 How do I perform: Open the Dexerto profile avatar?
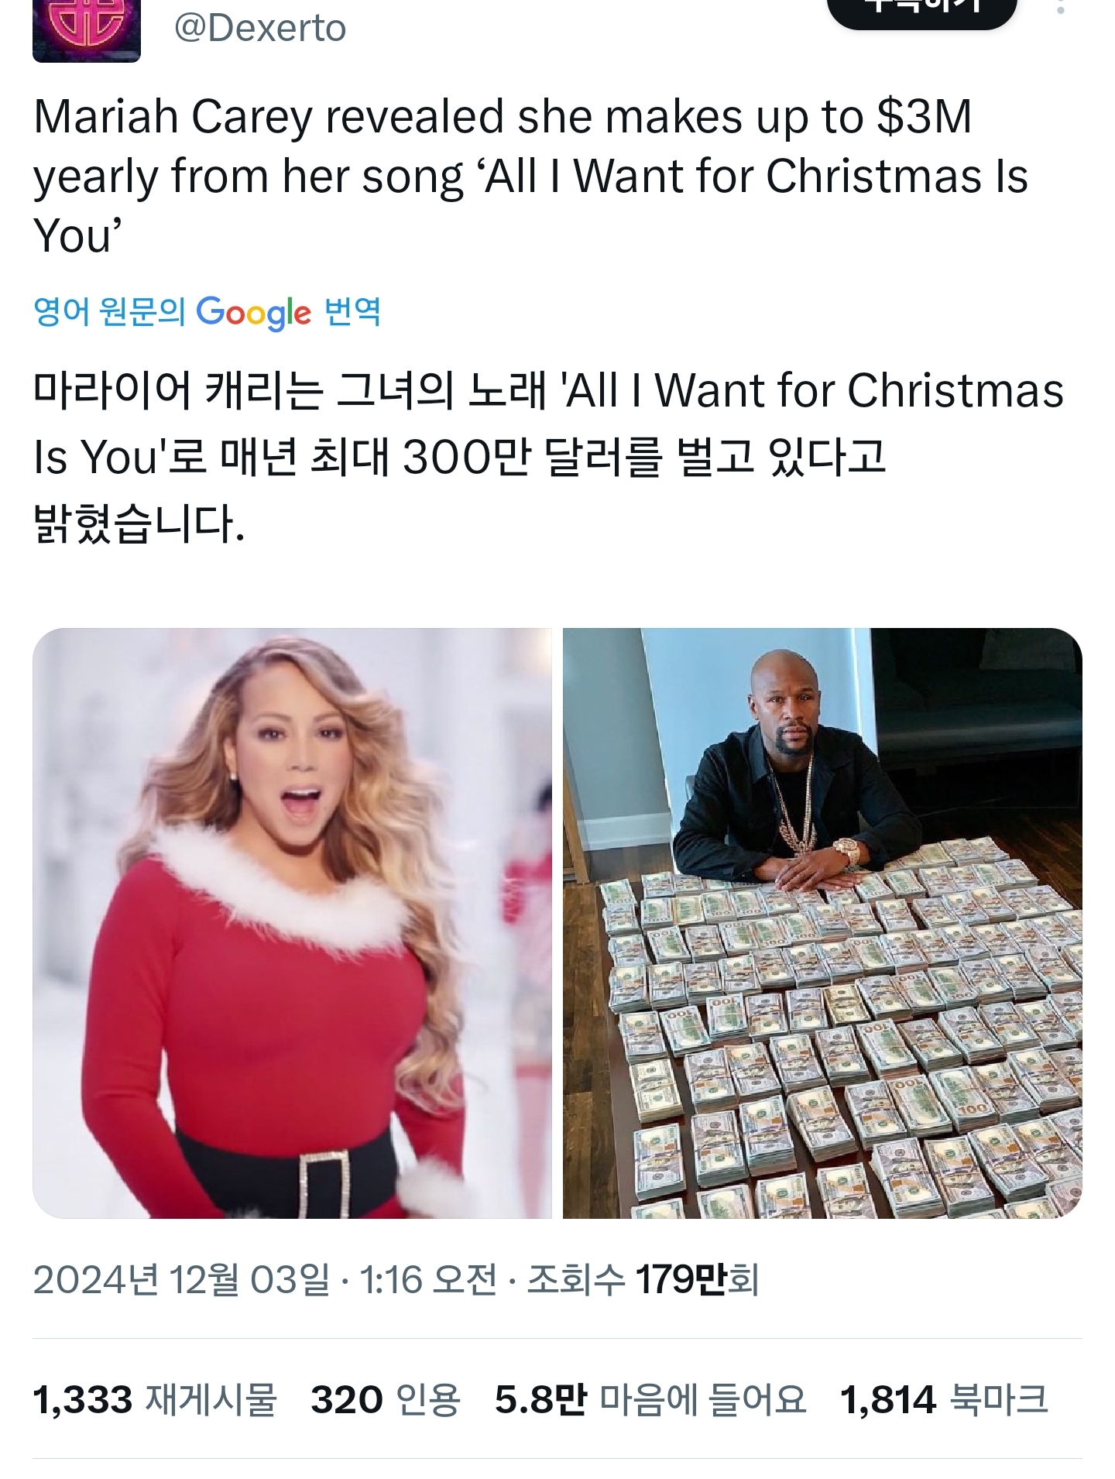click(87, 31)
